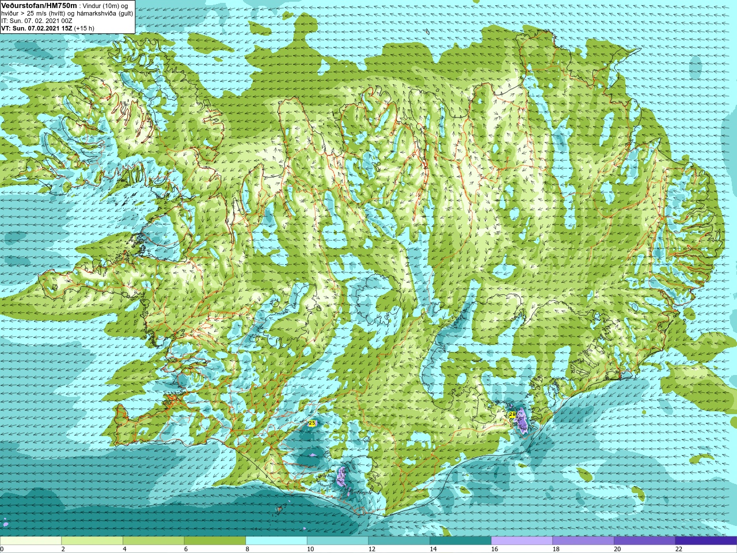This screenshot has height=553, width=737.
Task: Click the Veðurstofan/HM750m title text
Action: 39,5
